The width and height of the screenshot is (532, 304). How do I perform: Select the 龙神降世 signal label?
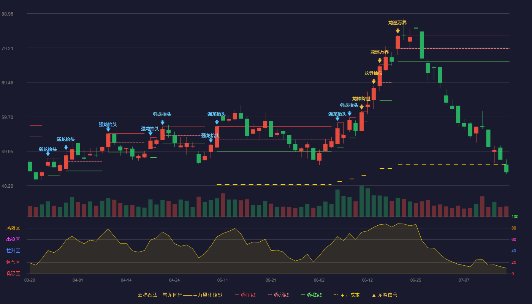pos(361,99)
